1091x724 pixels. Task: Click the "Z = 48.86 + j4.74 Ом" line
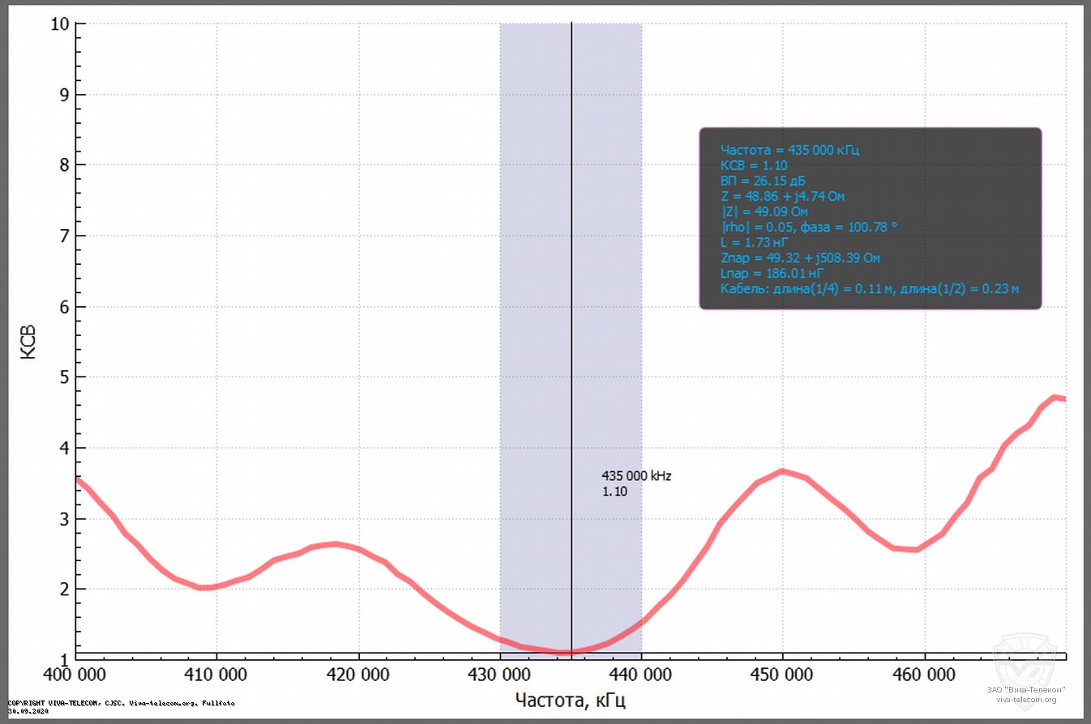point(783,196)
